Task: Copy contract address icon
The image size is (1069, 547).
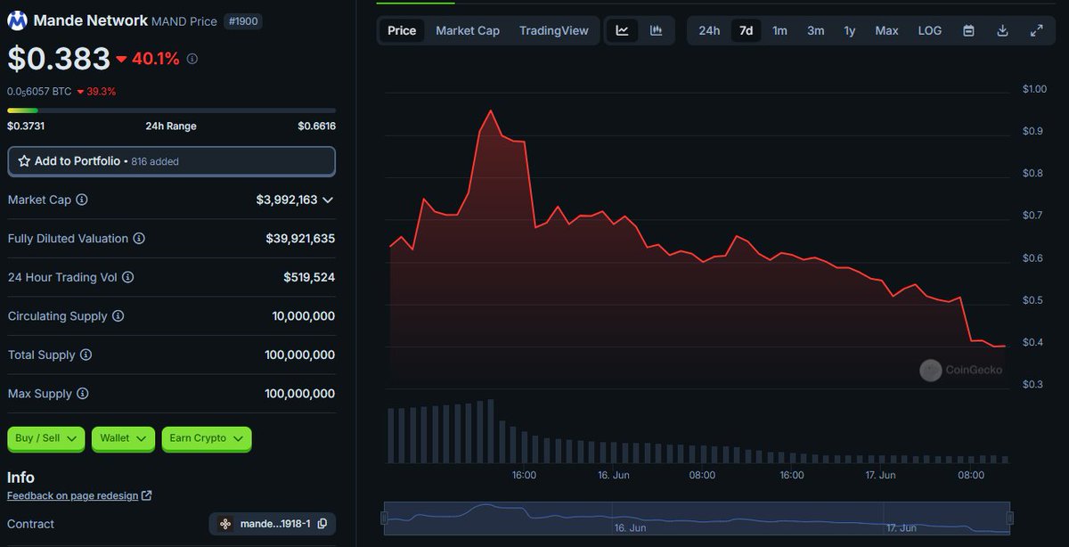Action: click(322, 524)
